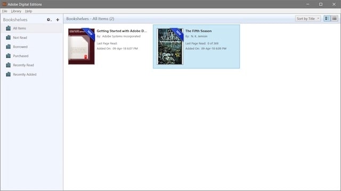341x191 pixels.
Task: Click the title 'Getting Started with Adobe D...'
Action: point(122,31)
